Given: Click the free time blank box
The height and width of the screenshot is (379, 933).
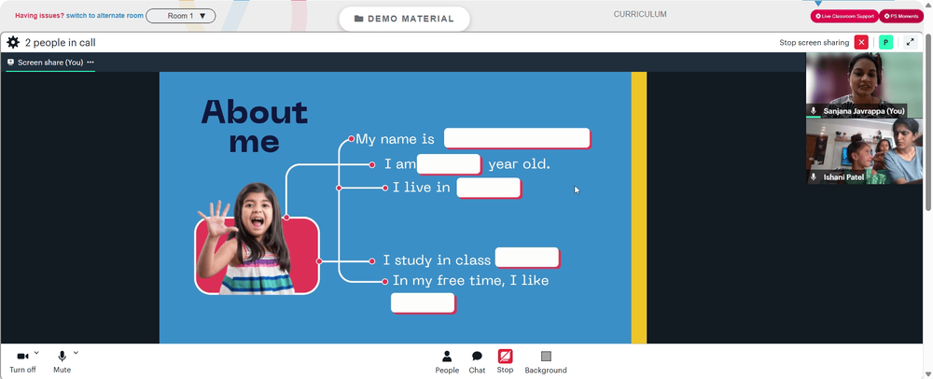Looking at the screenshot, I should [x=423, y=302].
